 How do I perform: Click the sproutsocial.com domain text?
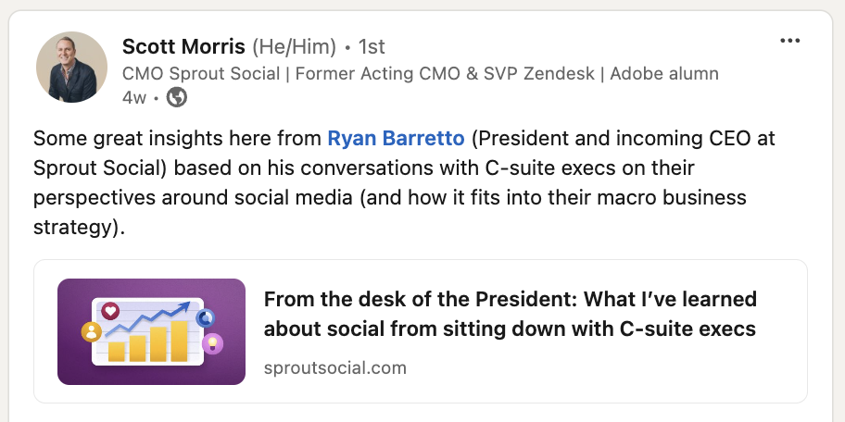coord(335,368)
